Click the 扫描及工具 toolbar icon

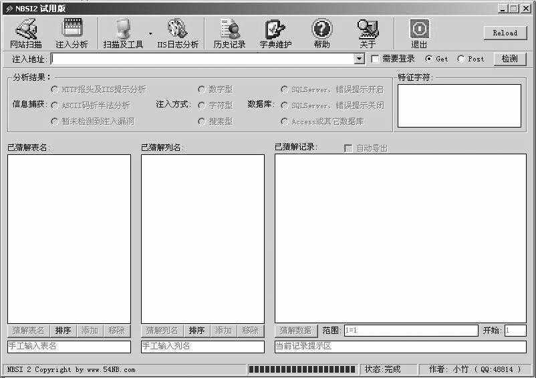[x=123, y=33]
